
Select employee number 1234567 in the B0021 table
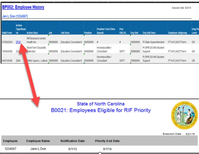click(x=11, y=149)
